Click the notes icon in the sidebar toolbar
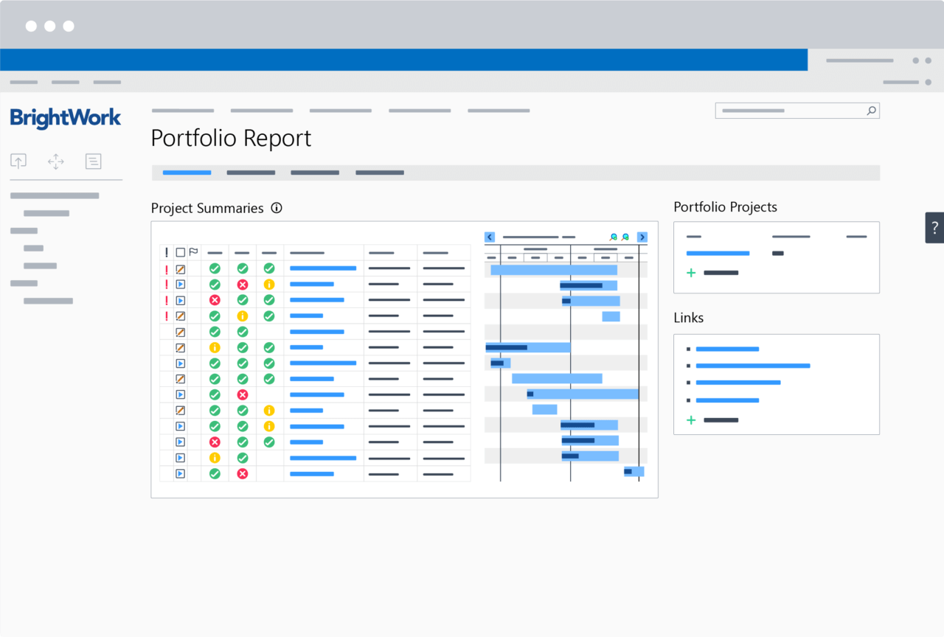Image resolution: width=944 pixels, height=637 pixels. pos(93,161)
